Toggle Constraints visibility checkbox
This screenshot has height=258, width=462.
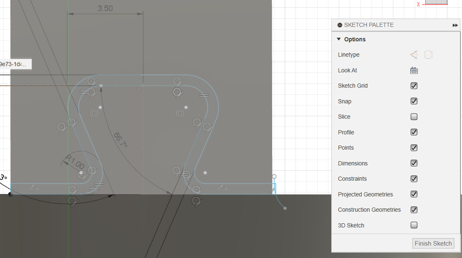tap(414, 179)
